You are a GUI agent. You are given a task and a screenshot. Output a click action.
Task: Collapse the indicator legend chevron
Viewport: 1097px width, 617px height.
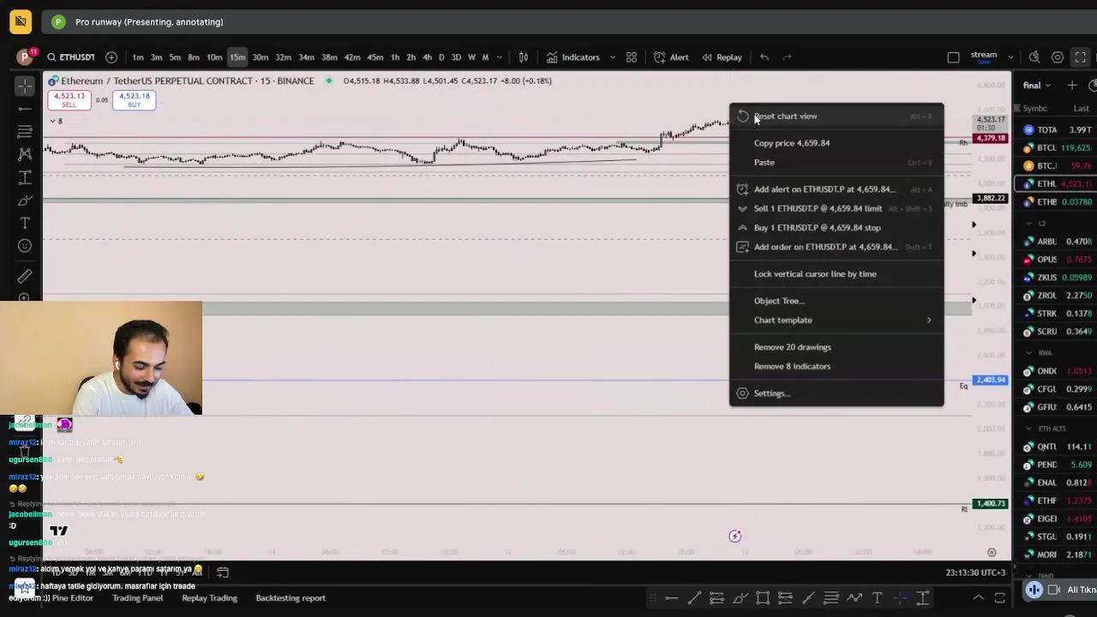(x=52, y=121)
